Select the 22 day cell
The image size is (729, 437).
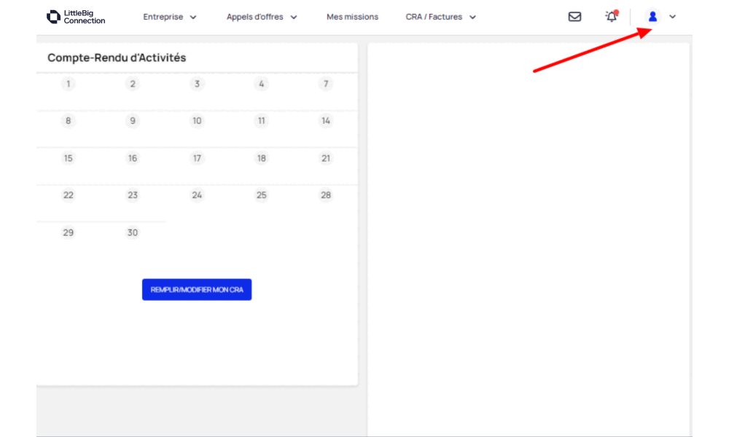pos(69,195)
